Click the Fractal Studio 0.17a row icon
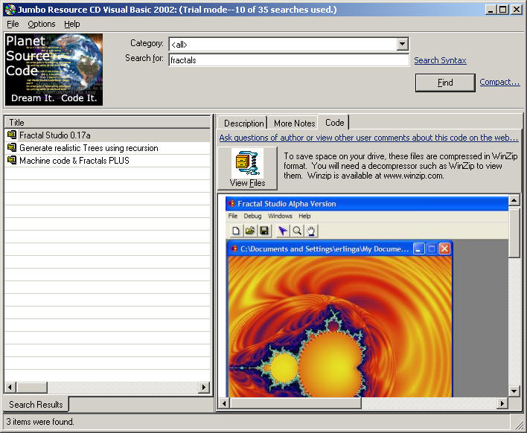 click(12, 135)
